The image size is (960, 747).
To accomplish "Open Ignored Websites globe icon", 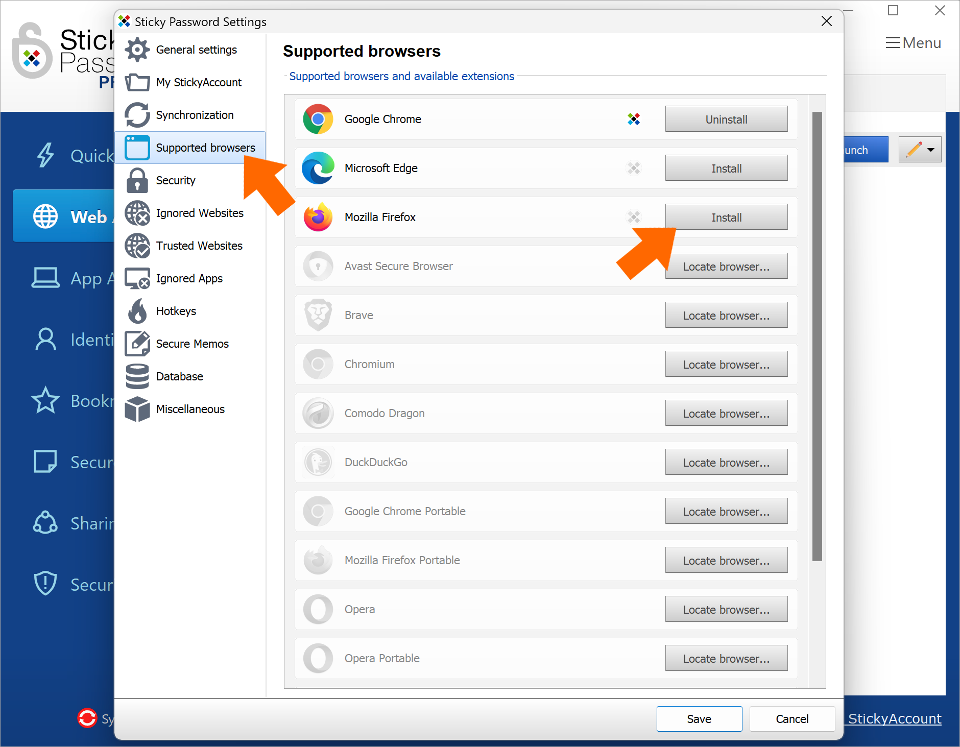I will [x=137, y=213].
